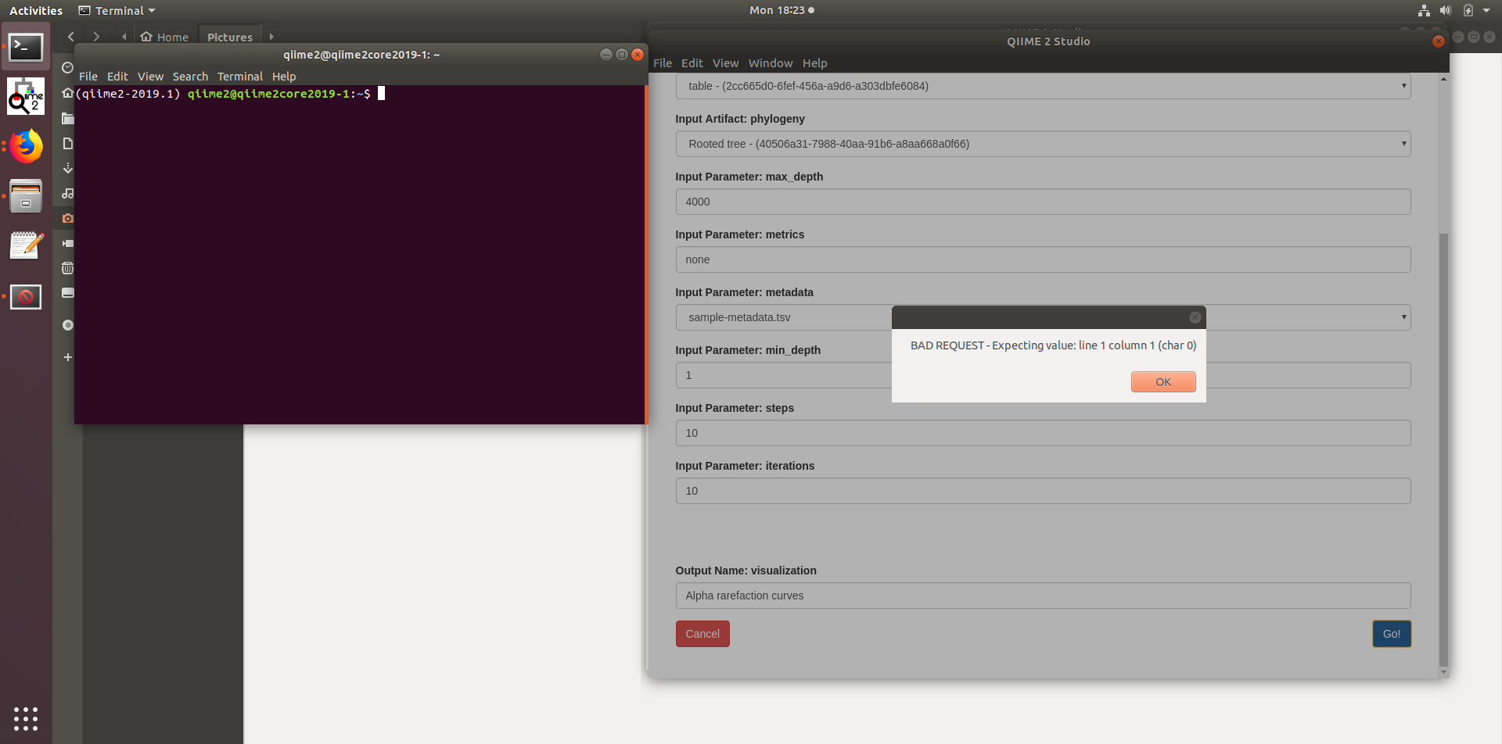
Task: Click the Terminal icon in the dock
Action: [26, 48]
